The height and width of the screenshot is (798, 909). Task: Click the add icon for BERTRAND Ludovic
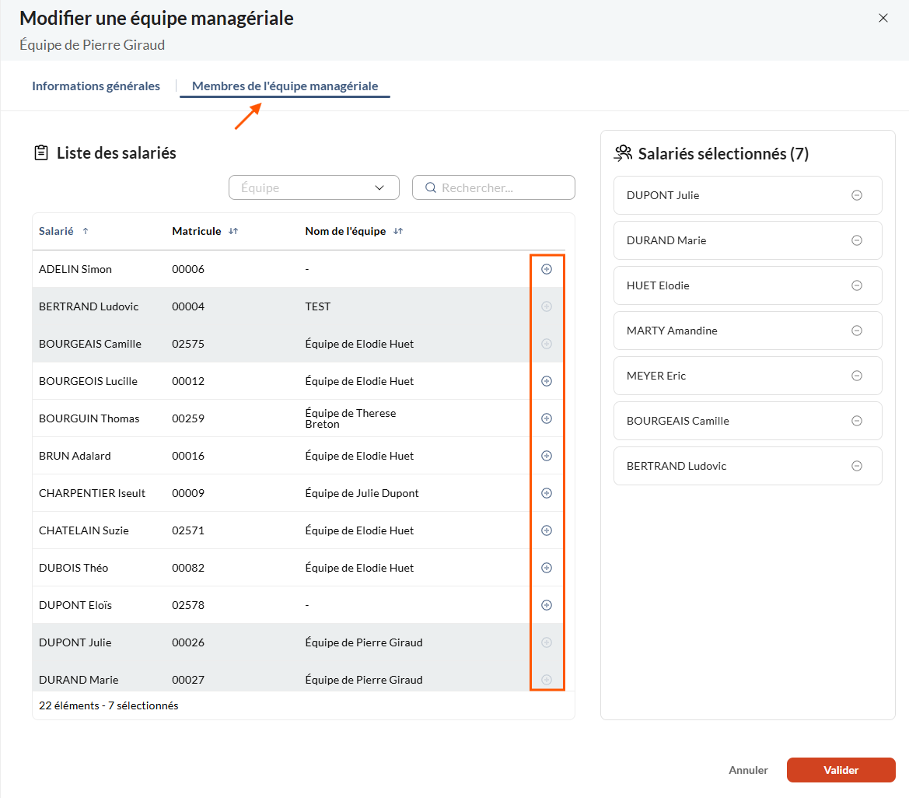pyautogui.click(x=546, y=306)
